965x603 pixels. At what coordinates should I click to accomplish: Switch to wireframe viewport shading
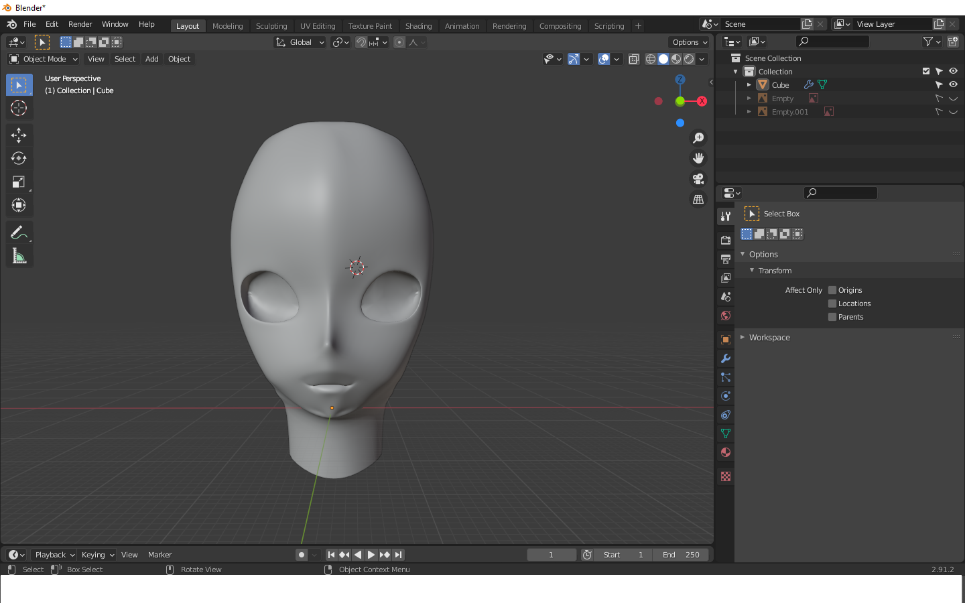[x=651, y=59]
